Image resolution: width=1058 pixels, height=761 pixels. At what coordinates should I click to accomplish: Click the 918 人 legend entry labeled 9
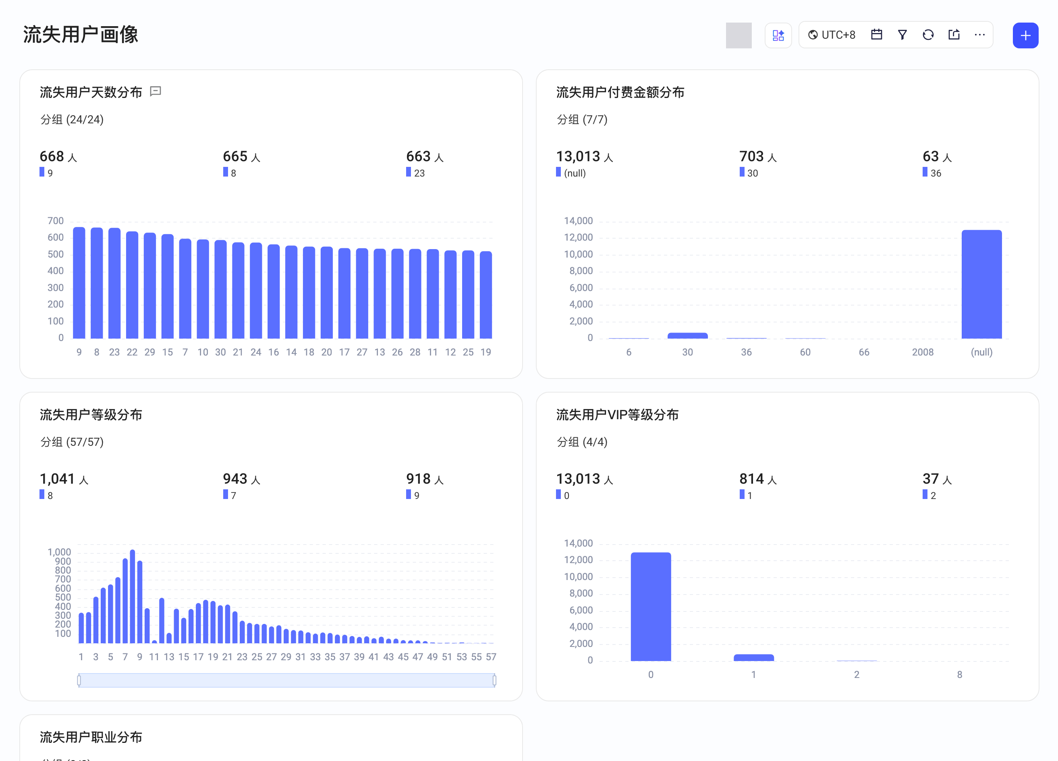click(425, 485)
